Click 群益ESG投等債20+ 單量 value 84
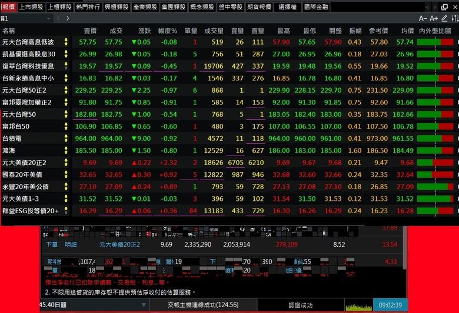The height and width of the screenshot is (313, 459). tap(193, 211)
